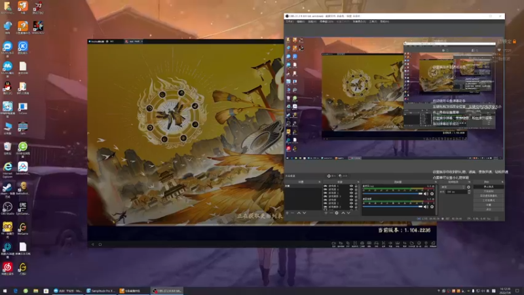Pop out Scenes dock via header icon
This screenshot has width=524, height=295.
[320, 182]
